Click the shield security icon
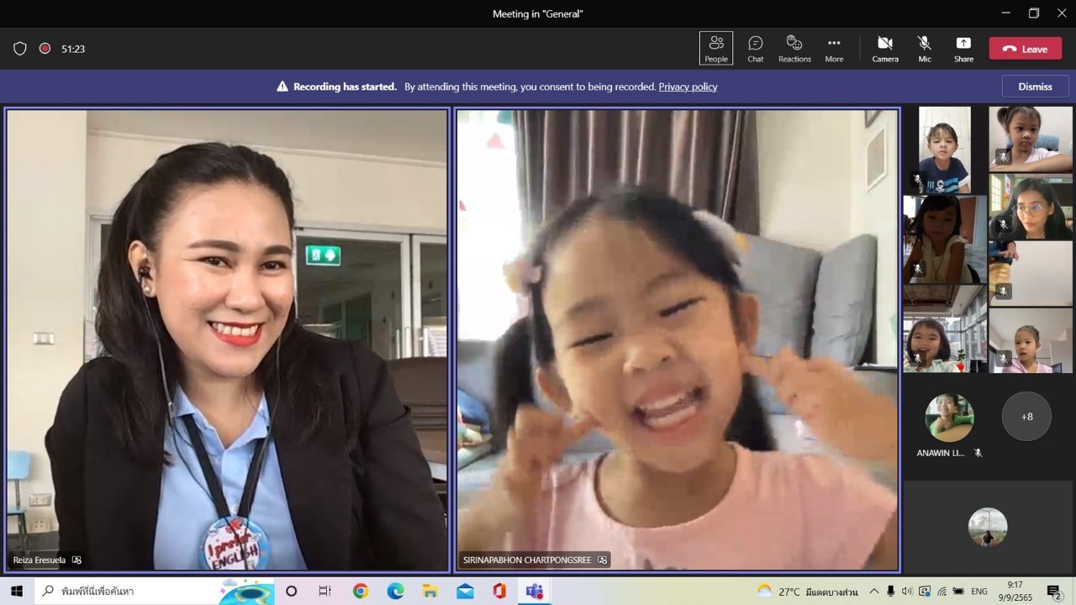Viewport: 1076px width, 605px height. click(x=20, y=49)
